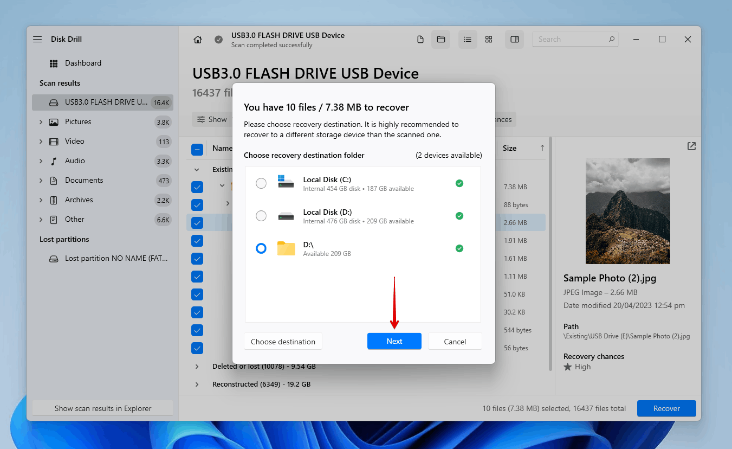This screenshot has height=449, width=732.
Task: Click the sort arrow in Size column
Action: 542,148
